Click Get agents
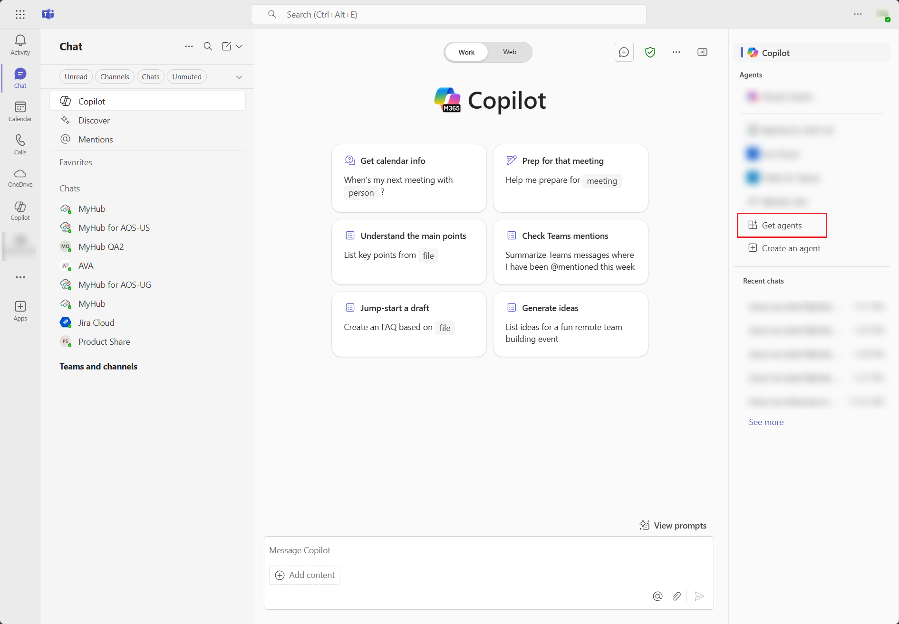 [x=782, y=226]
